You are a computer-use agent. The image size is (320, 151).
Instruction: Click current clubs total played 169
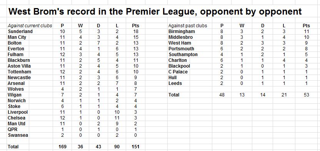(62, 147)
